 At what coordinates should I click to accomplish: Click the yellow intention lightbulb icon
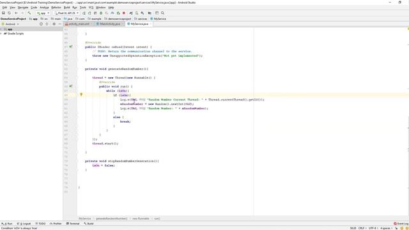coord(81,95)
